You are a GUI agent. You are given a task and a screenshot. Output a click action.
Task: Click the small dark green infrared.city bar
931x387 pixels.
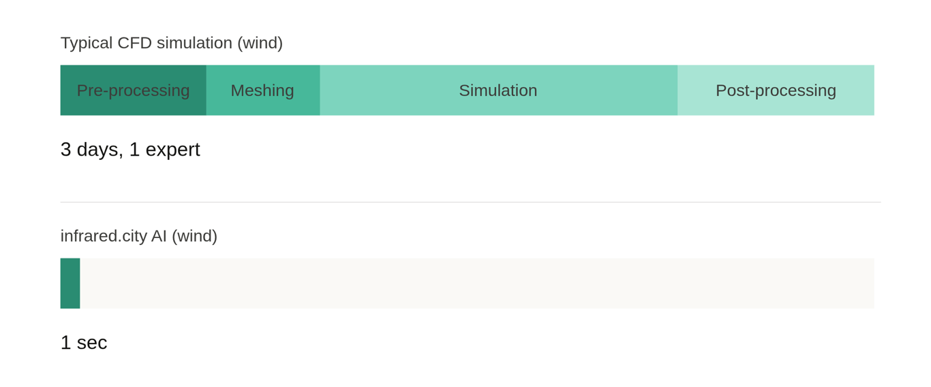(70, 284)
